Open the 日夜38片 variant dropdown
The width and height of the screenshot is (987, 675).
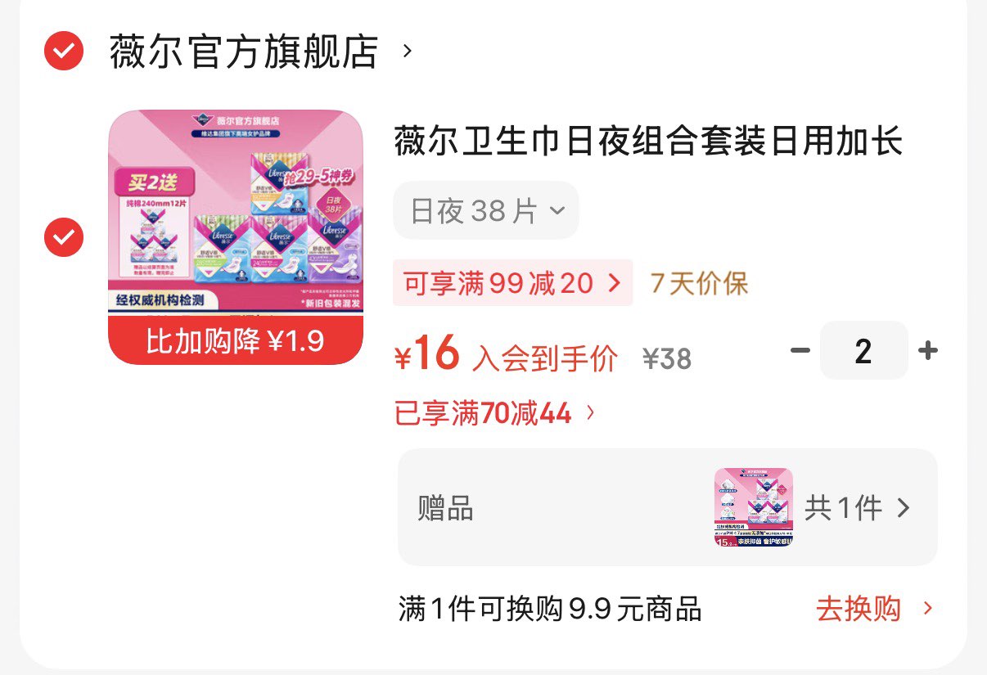pyautogui.click(x=486, y=211)
